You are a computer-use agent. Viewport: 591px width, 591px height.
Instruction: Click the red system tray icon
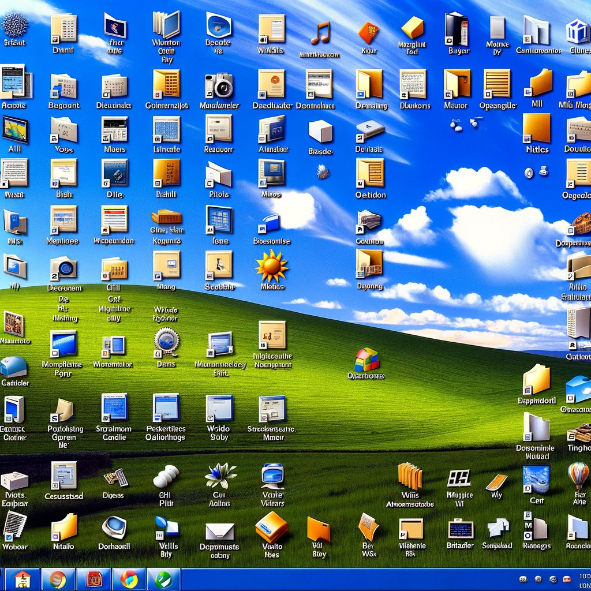click(x=567, y=579)
